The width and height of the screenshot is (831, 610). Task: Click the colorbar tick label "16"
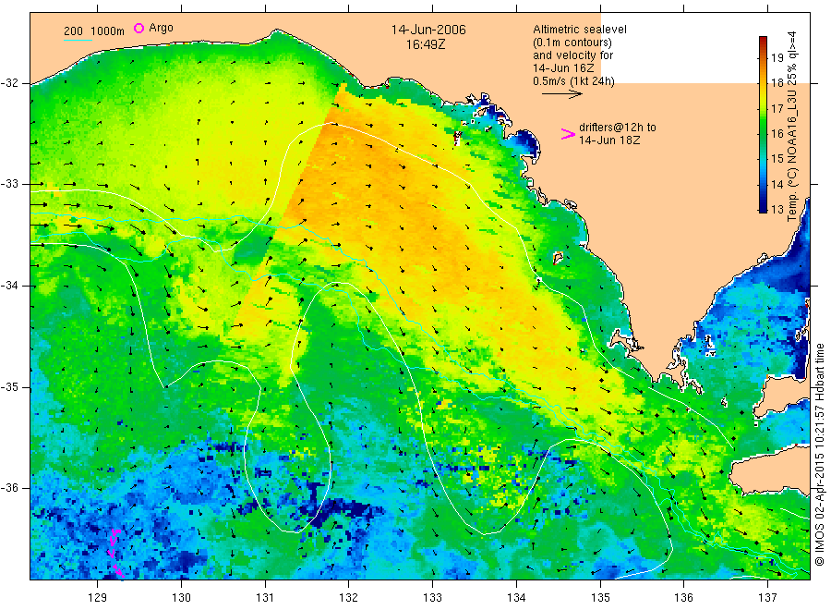tap(777, 133)
